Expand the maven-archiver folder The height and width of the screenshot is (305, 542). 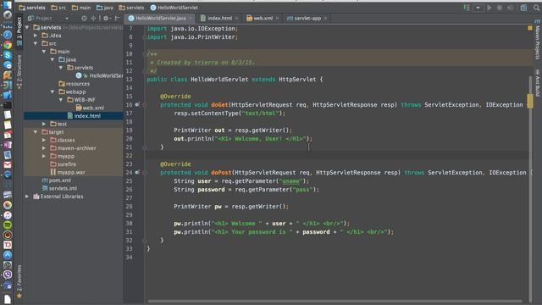click(44, 148)
